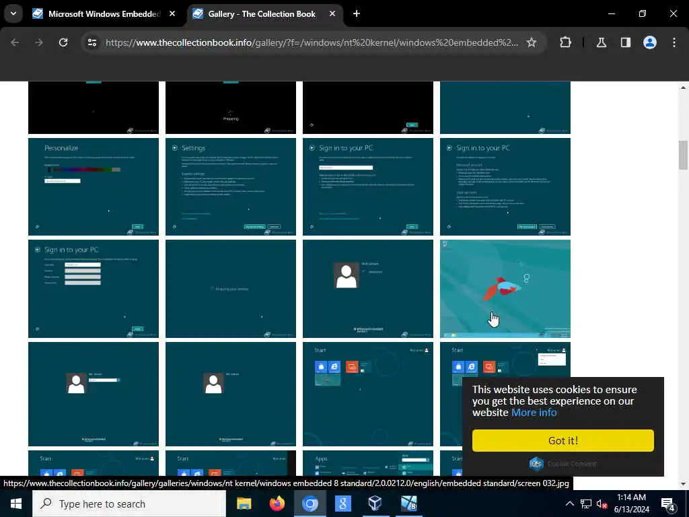Open the Apps screen thumbnail
The width and height of the screenshot is (689, 517).
[x=368, y=463]
